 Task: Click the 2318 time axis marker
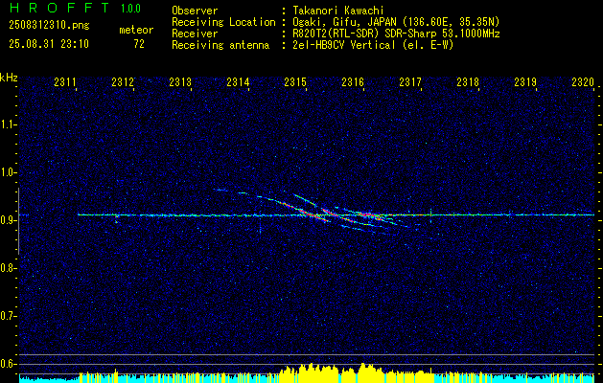[468, 81]
